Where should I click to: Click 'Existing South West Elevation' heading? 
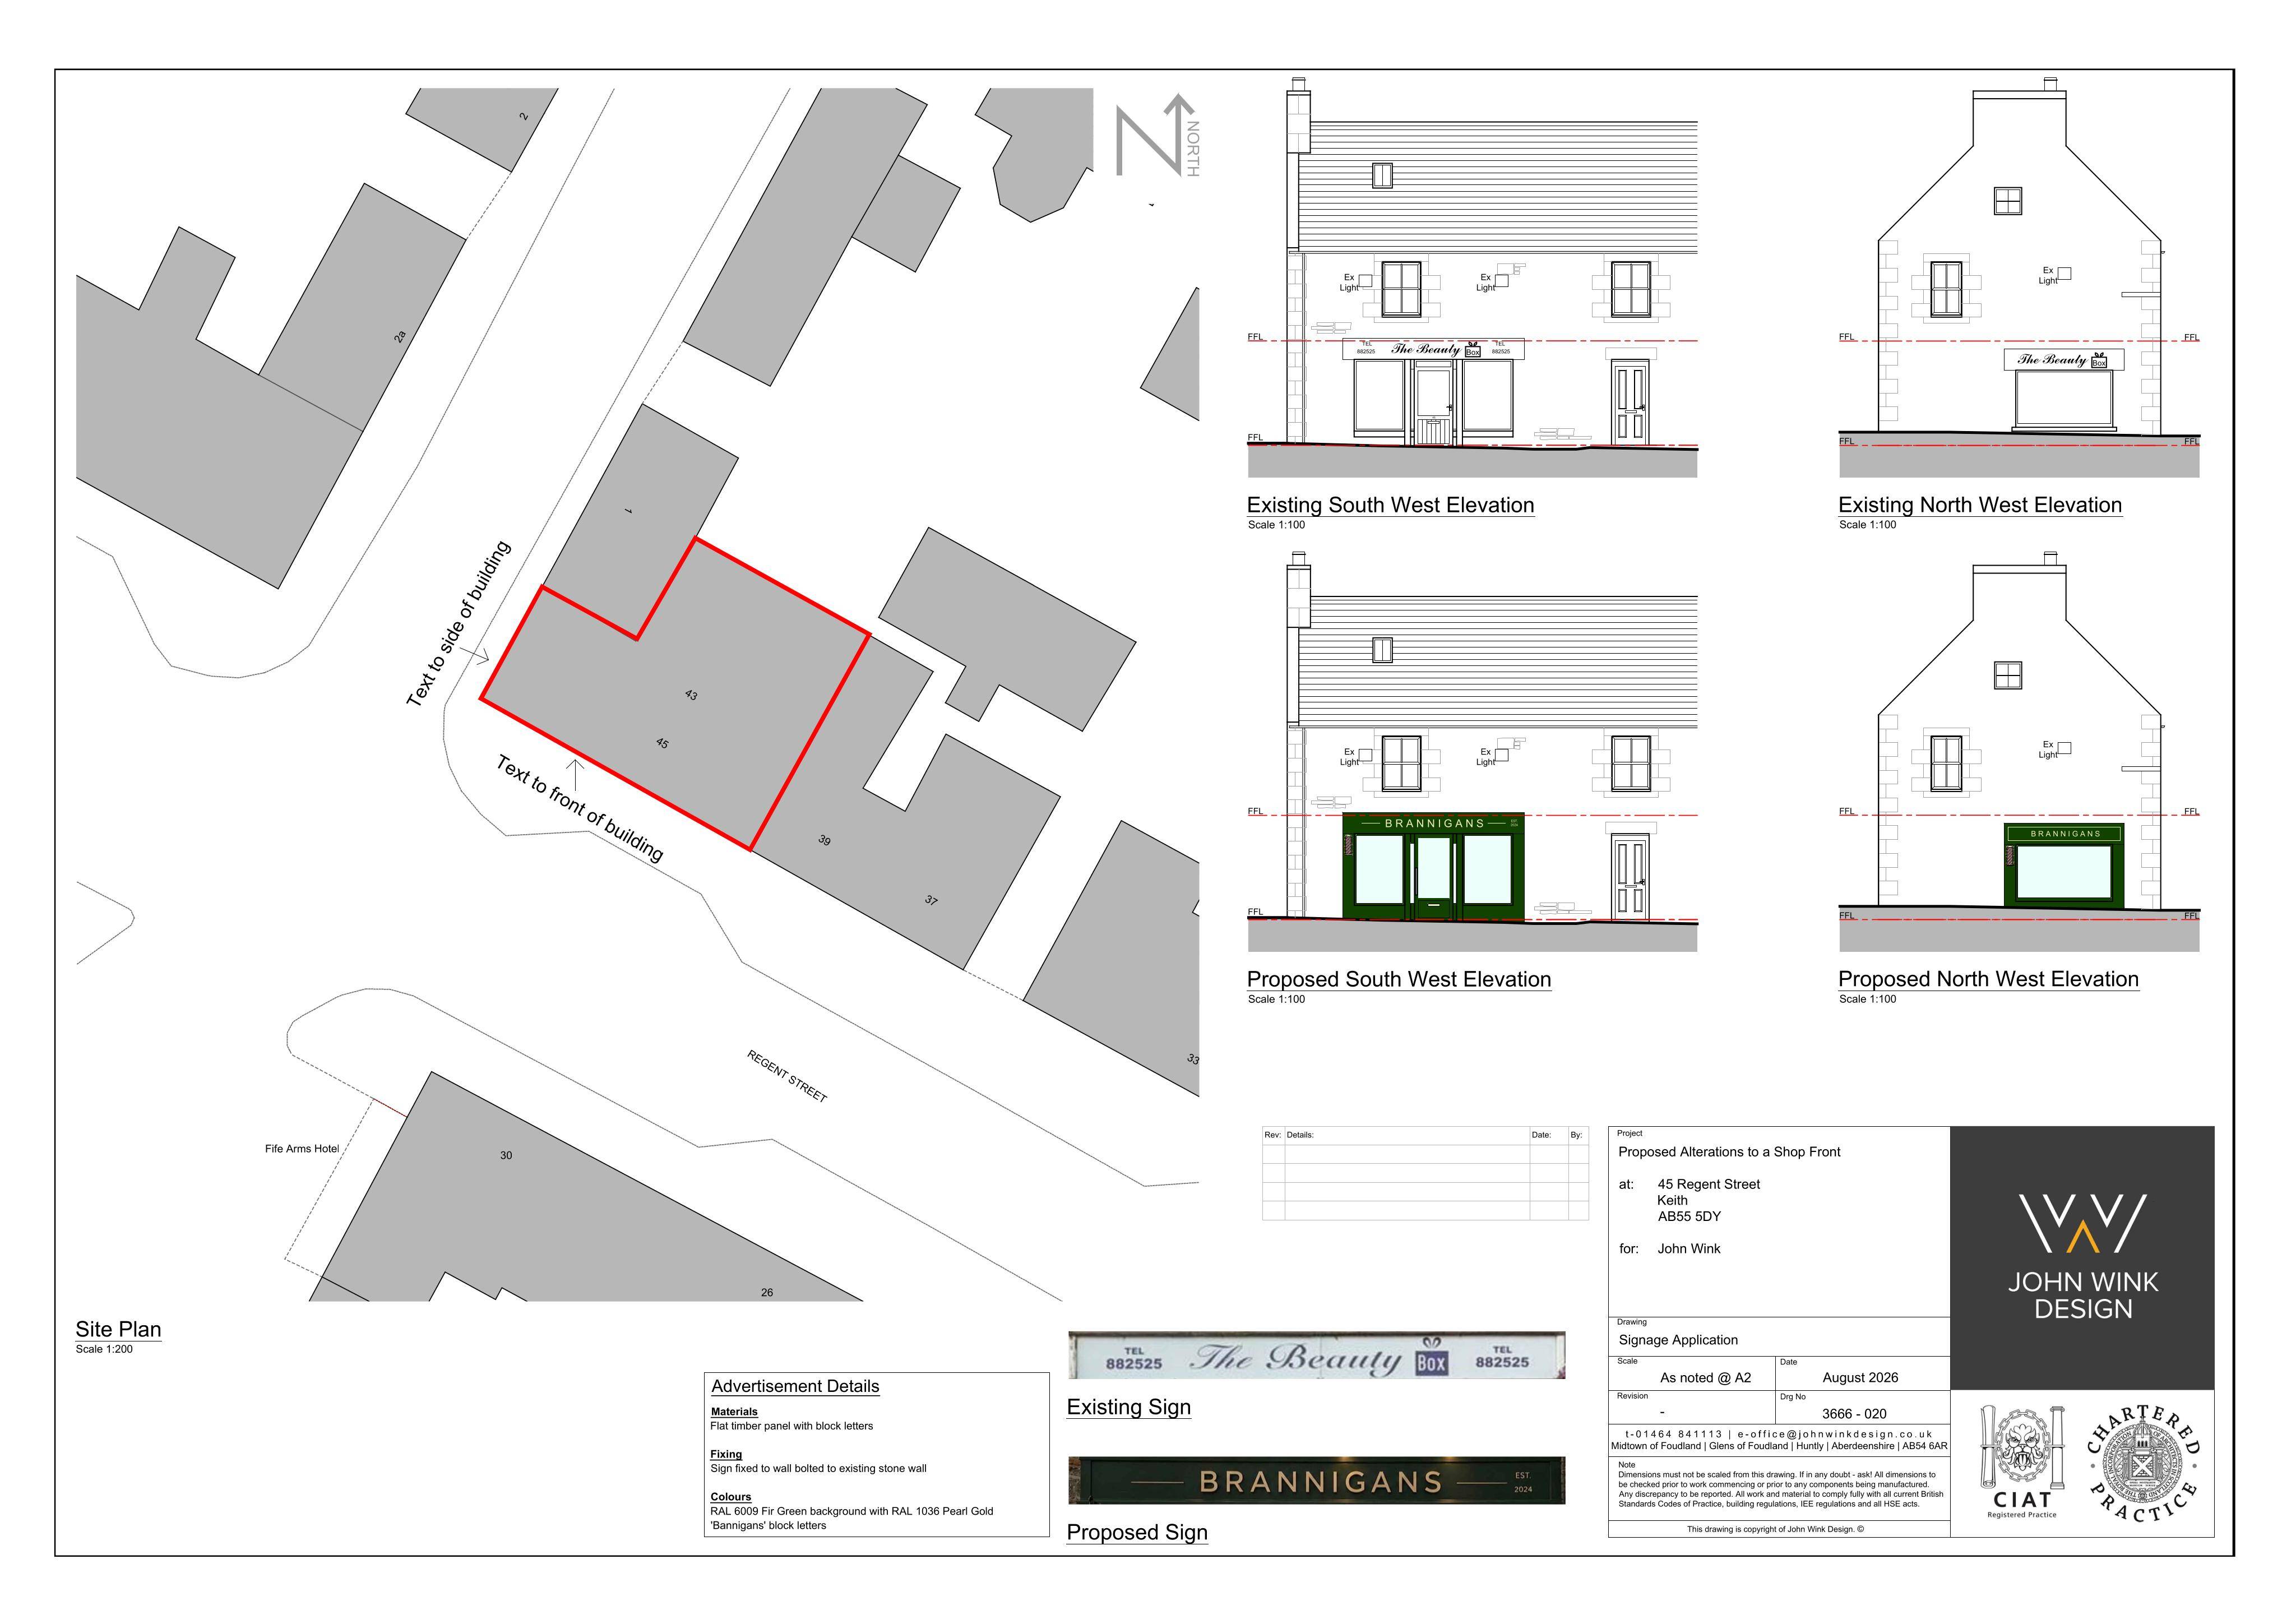coord(1390,505)
